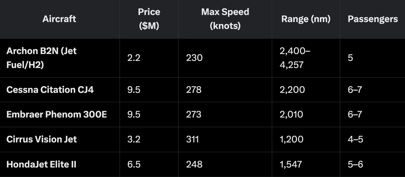Select the Archon B2N (Jet Fuel/H2) cell
This screenshot has width=405, height=177.
pyautogui.click(x=42, y=58)
